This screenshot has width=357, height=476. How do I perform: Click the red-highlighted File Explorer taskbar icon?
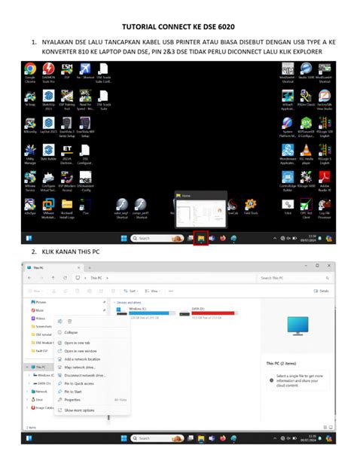(201, 238)
